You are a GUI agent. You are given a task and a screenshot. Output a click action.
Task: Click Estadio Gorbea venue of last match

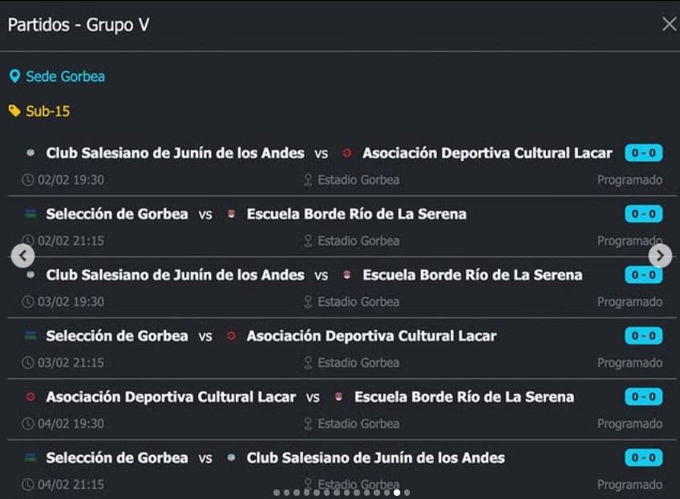coord(358,485)
